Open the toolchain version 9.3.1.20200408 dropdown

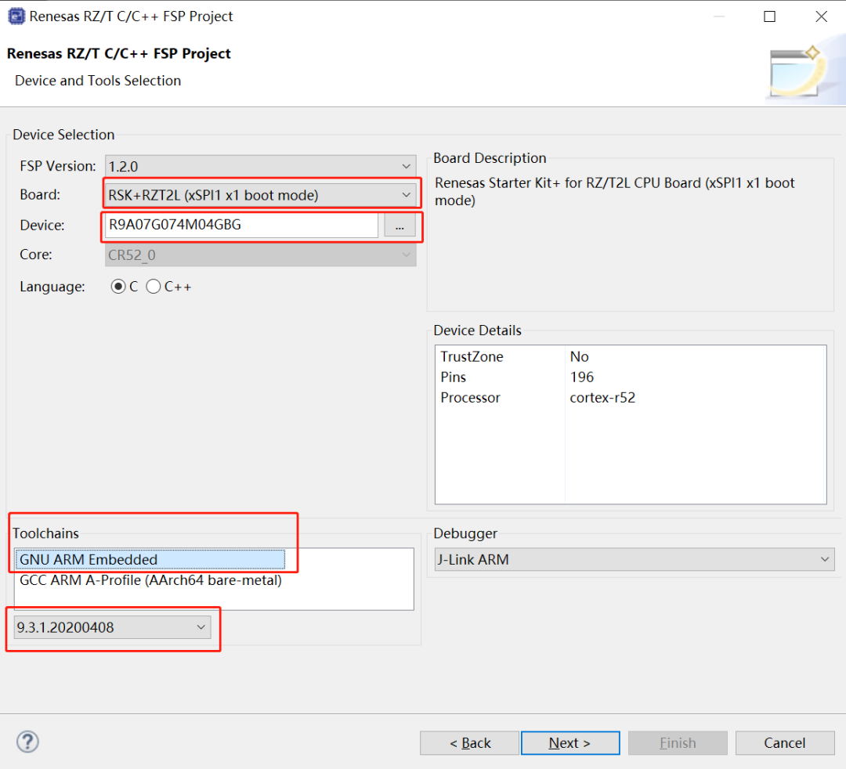click(x=113, y=627)
